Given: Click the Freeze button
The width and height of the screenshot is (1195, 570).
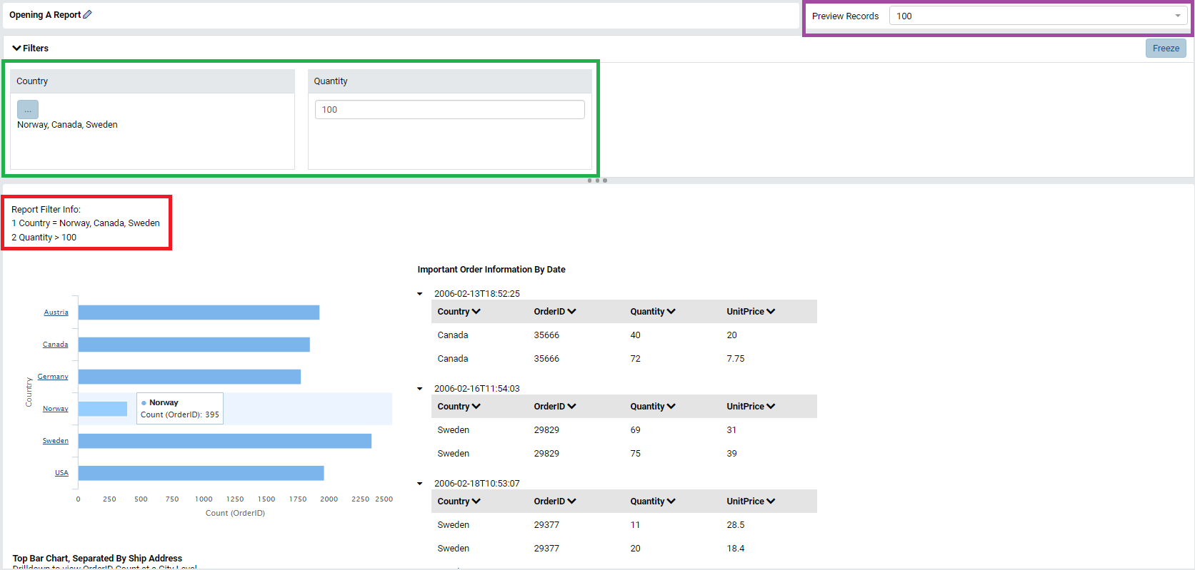Looking at the screenshot, I should tap(1166, 49).
